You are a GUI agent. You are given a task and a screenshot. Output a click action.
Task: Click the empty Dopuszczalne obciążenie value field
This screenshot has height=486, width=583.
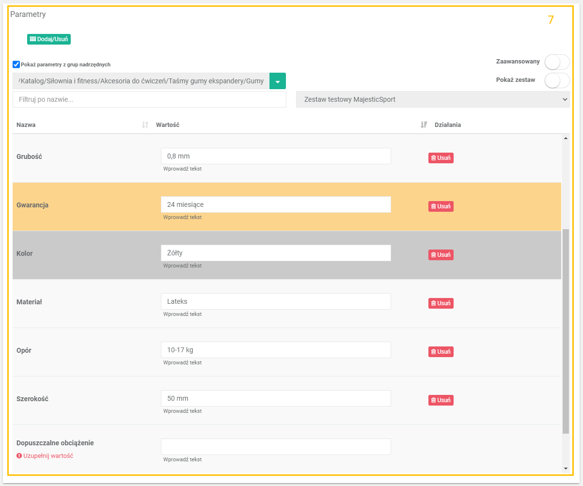tap(275, 447)
